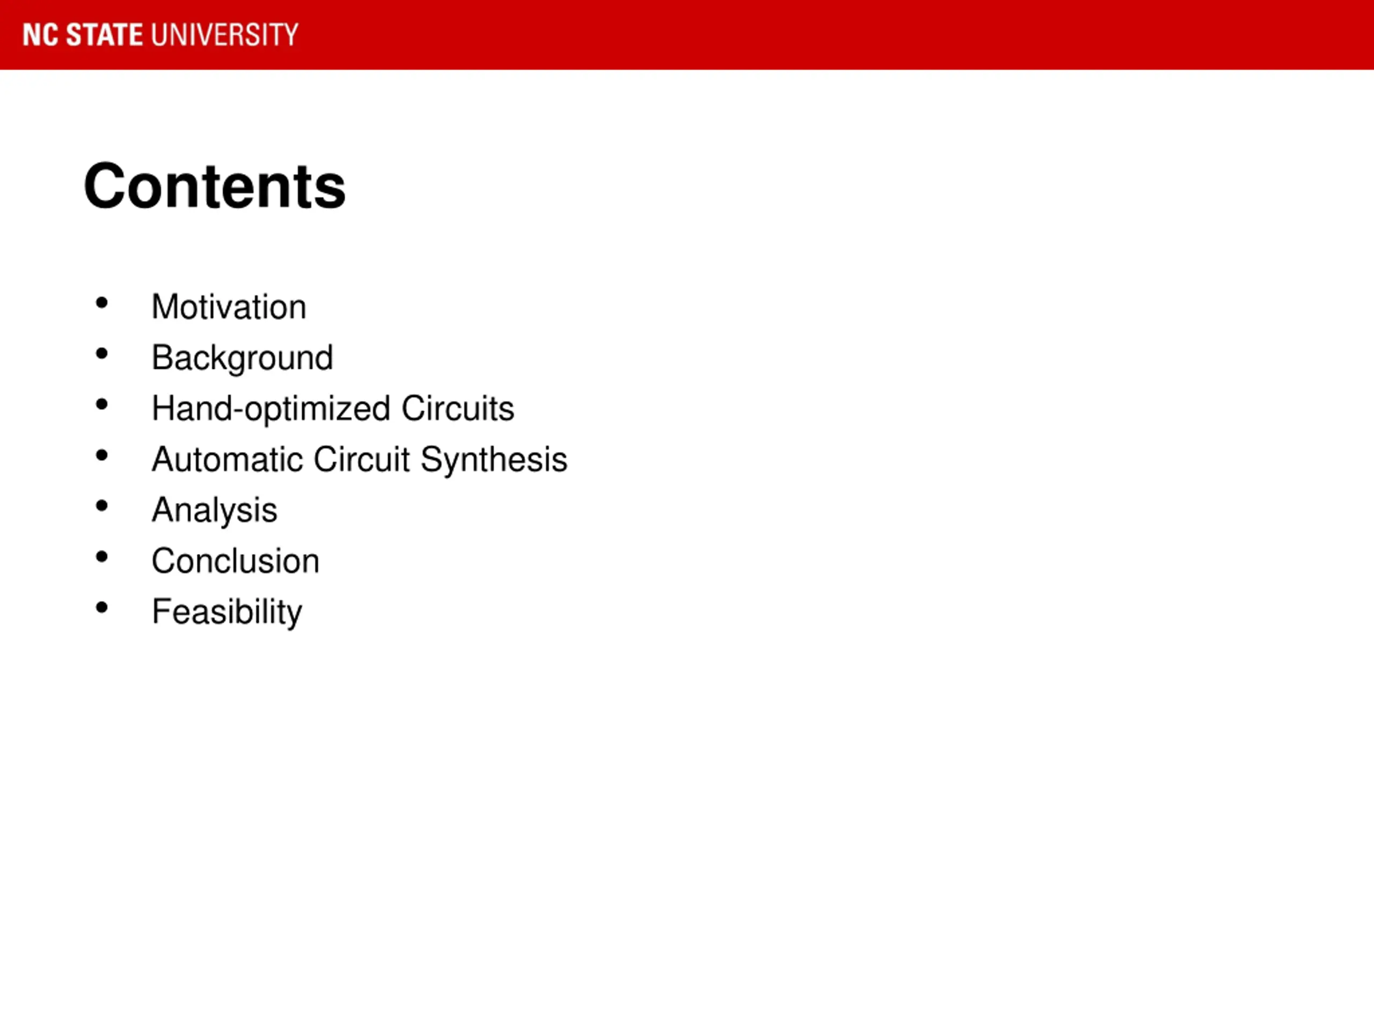Viewport: 1374px width, 1031px height.
Task: Click the bullet dot beside Motivation
Action: click(x=102, y=303)
